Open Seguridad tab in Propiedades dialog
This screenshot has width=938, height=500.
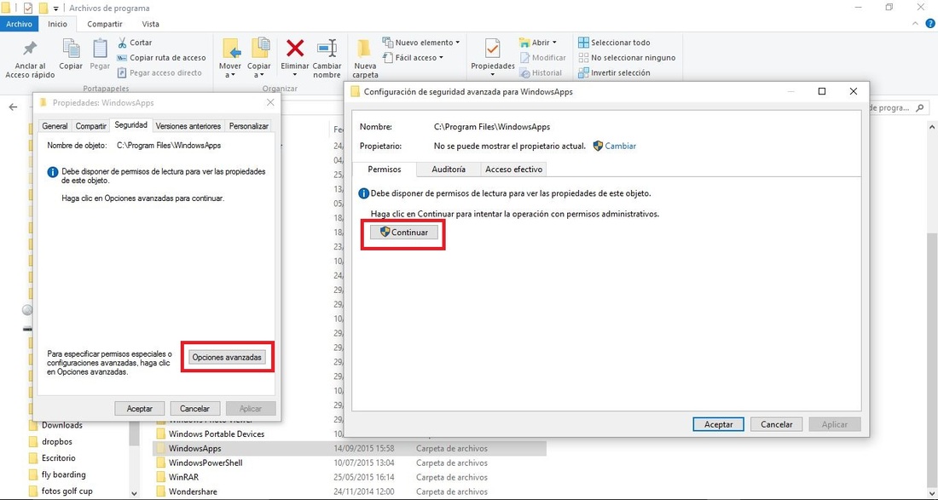point(131,125)
